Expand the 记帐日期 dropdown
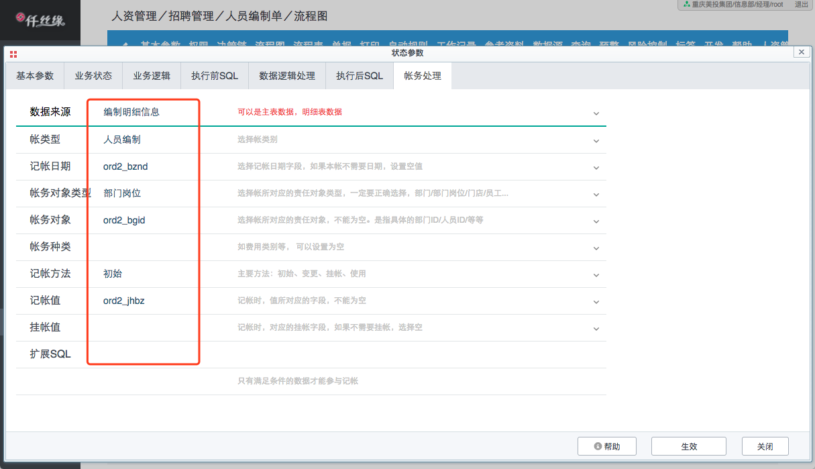Image resolution: width=815 pixels, height=469 pixels. [x=596, y=168]
